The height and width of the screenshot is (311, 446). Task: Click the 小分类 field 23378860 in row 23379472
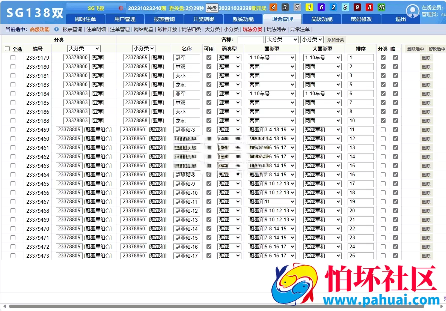pos(134,246)
